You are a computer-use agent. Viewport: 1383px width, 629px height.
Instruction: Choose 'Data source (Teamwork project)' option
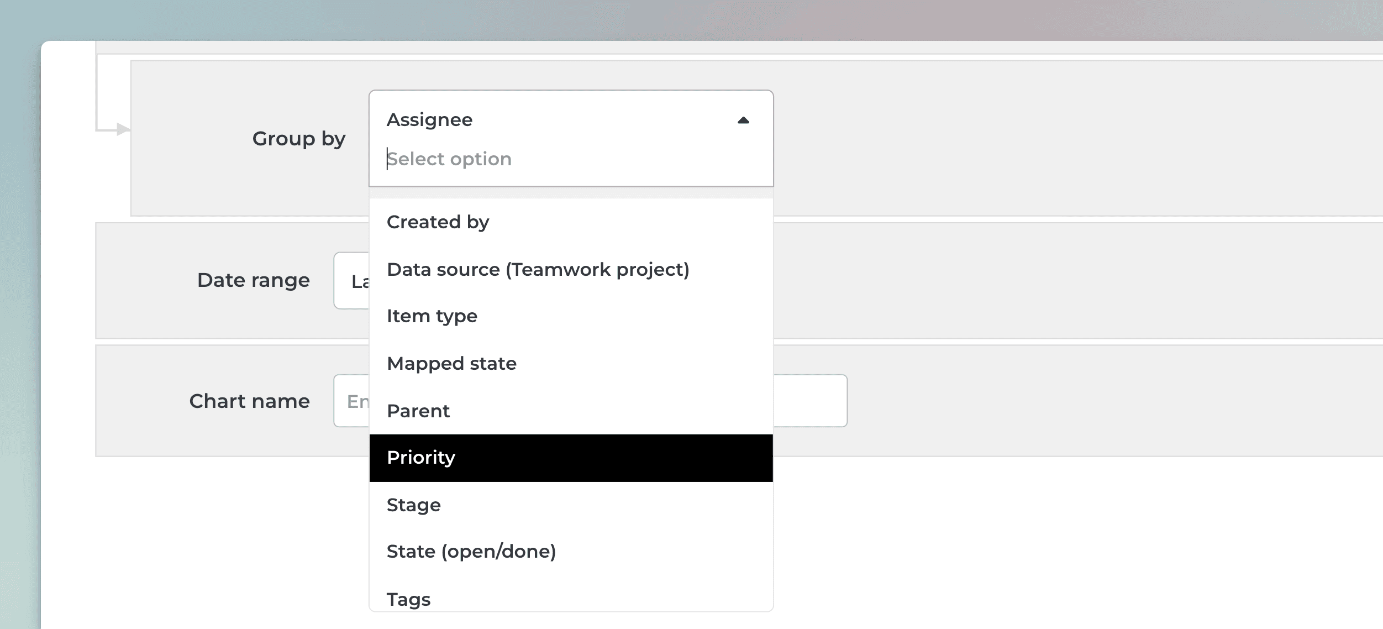(538, 270)
